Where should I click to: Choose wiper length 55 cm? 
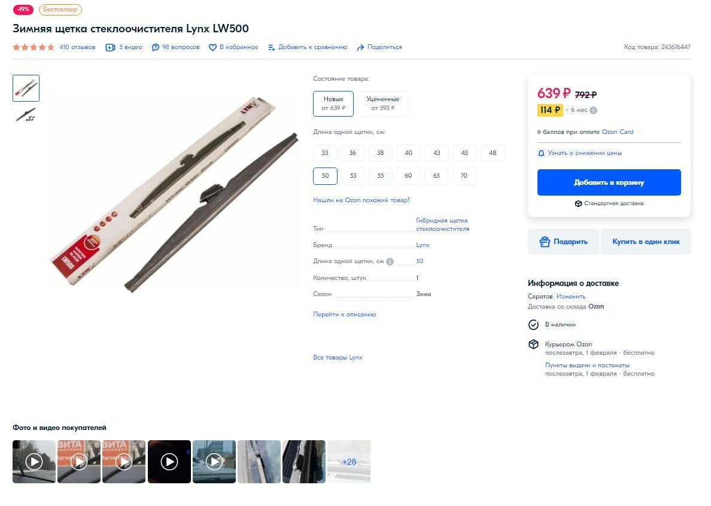pos(381,176)
